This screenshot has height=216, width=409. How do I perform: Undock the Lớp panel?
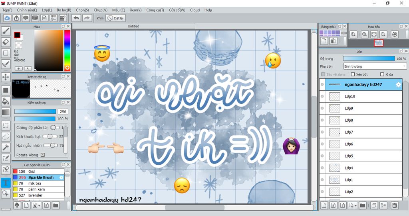pos(401,51)
